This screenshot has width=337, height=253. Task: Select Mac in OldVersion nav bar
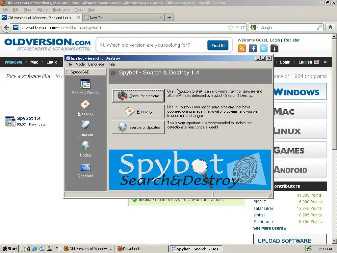(x=34, y=62)
